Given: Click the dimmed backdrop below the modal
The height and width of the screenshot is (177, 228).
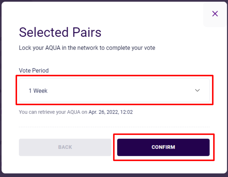Looking at the screenshot, I should pos(114,175).
